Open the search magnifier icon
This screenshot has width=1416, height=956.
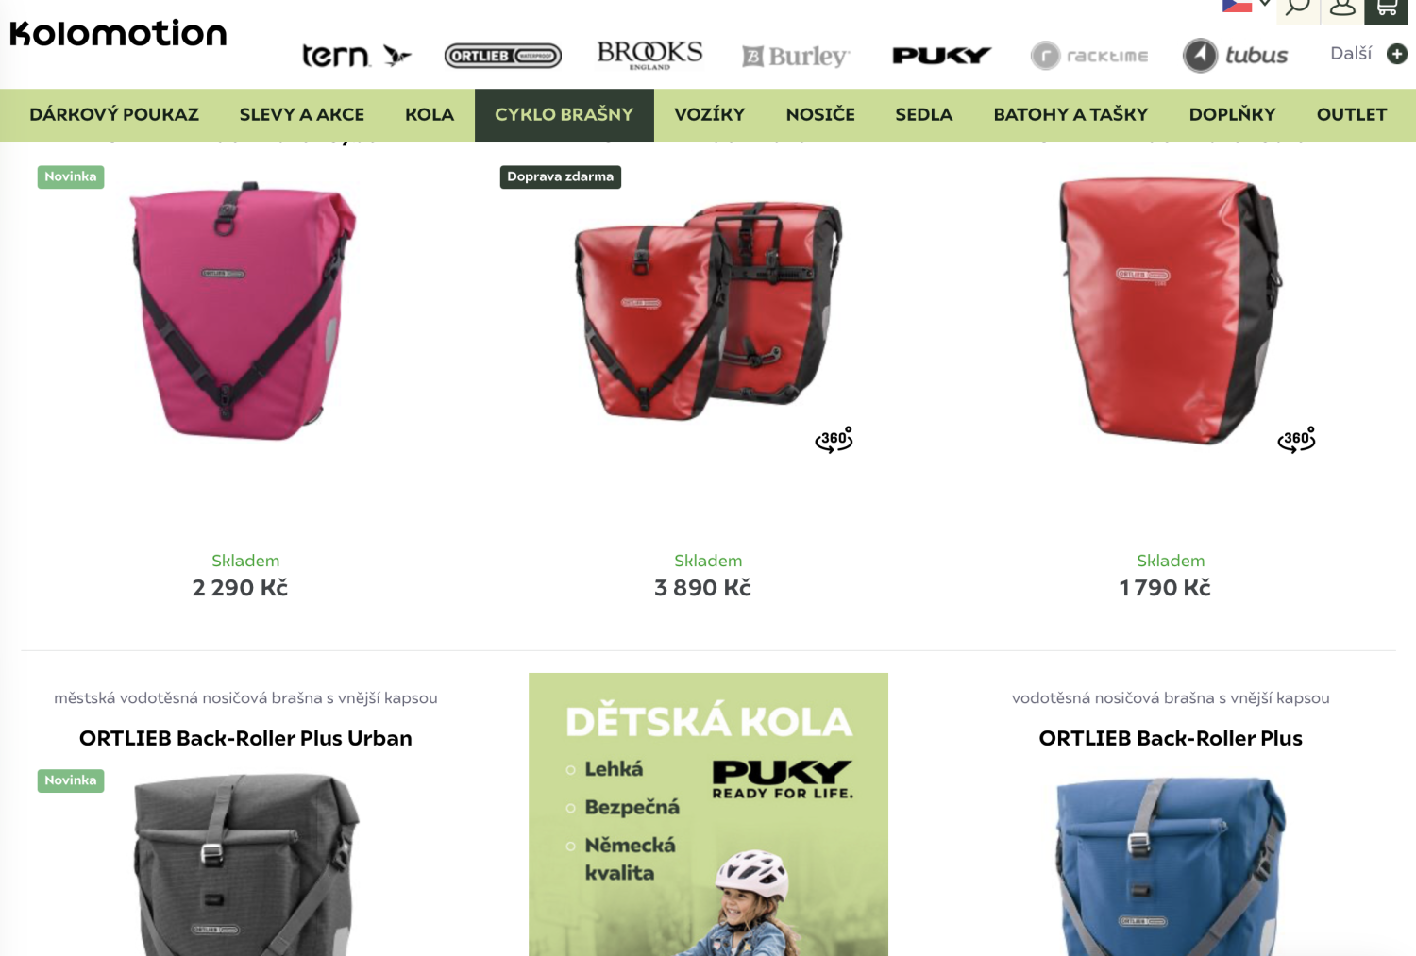(1297, 8)
